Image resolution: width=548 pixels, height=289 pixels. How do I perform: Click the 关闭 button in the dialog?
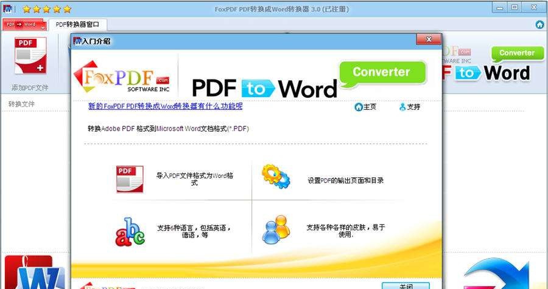406,286
